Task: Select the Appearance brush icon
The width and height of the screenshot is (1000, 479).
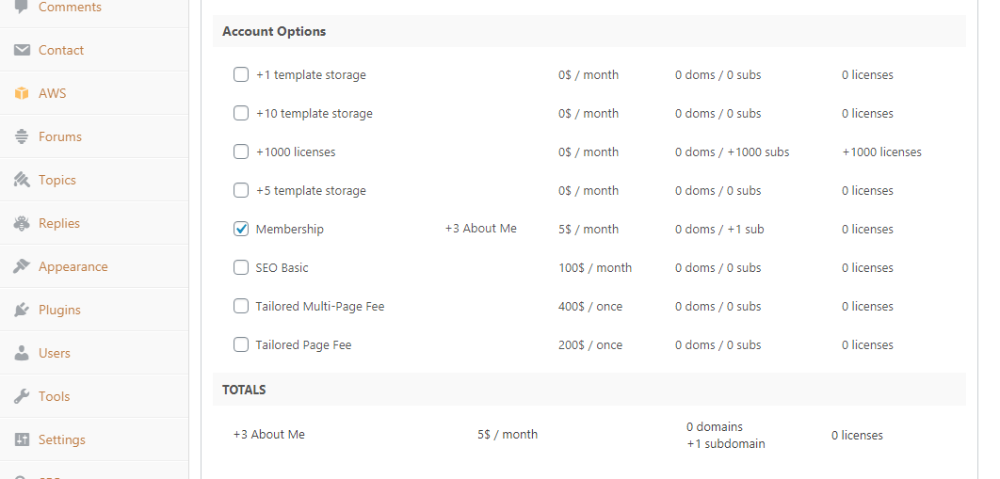Action: (x=22, y=266)
